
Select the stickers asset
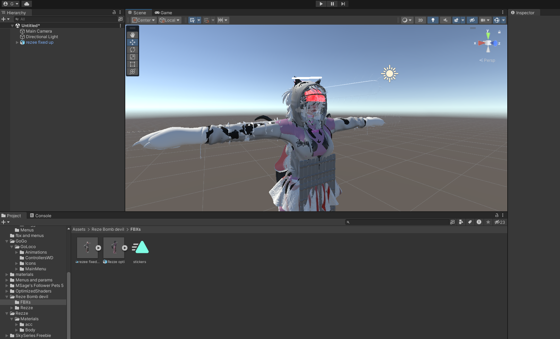coord(140,251)
